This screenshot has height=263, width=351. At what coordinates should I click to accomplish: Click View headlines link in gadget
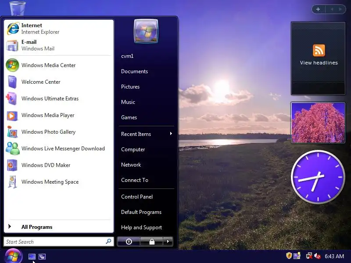coord(319,63)
